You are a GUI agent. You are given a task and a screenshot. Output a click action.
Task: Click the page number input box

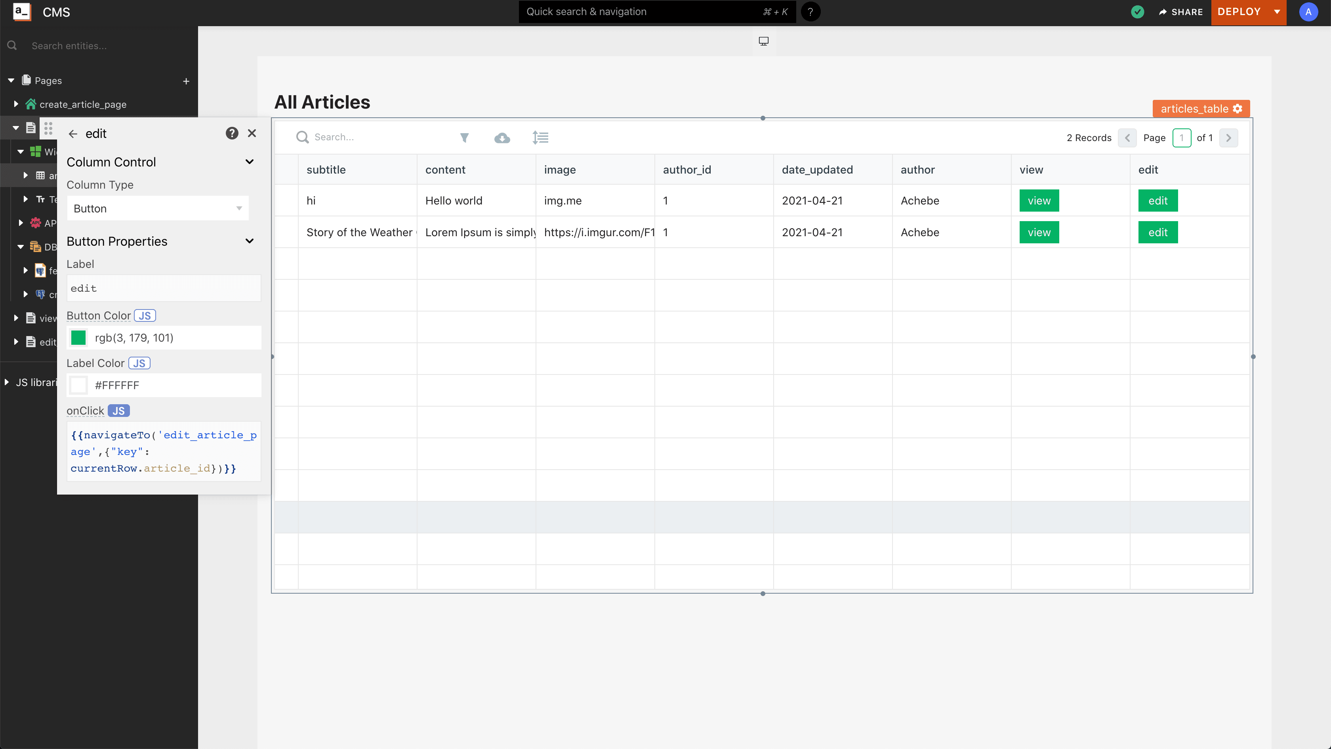(x=1182, y=138)
